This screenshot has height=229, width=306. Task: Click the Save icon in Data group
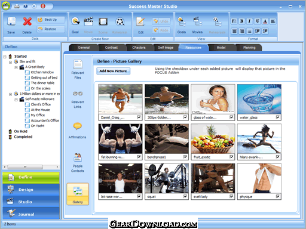11,22
